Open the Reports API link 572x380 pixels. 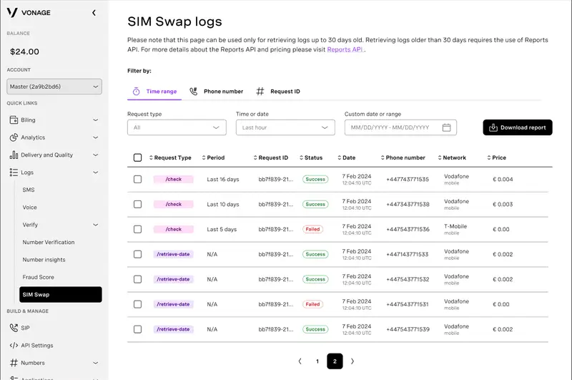tap(345, 50)
